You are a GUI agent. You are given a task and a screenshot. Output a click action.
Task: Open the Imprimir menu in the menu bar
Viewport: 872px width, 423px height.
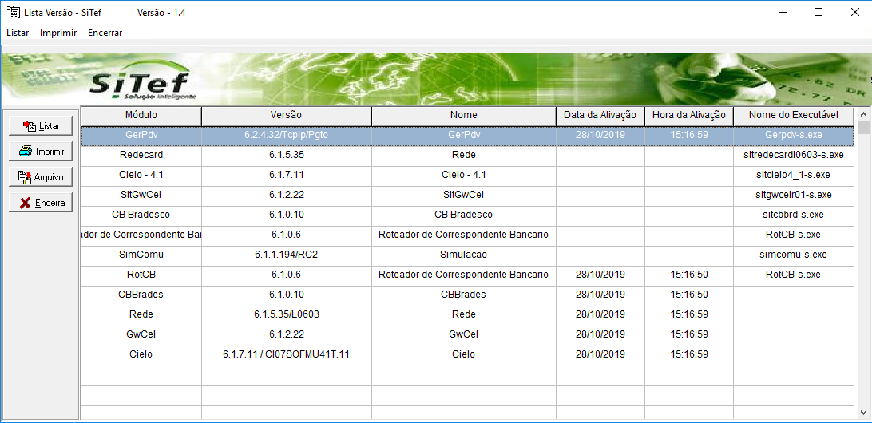point(58,32)
